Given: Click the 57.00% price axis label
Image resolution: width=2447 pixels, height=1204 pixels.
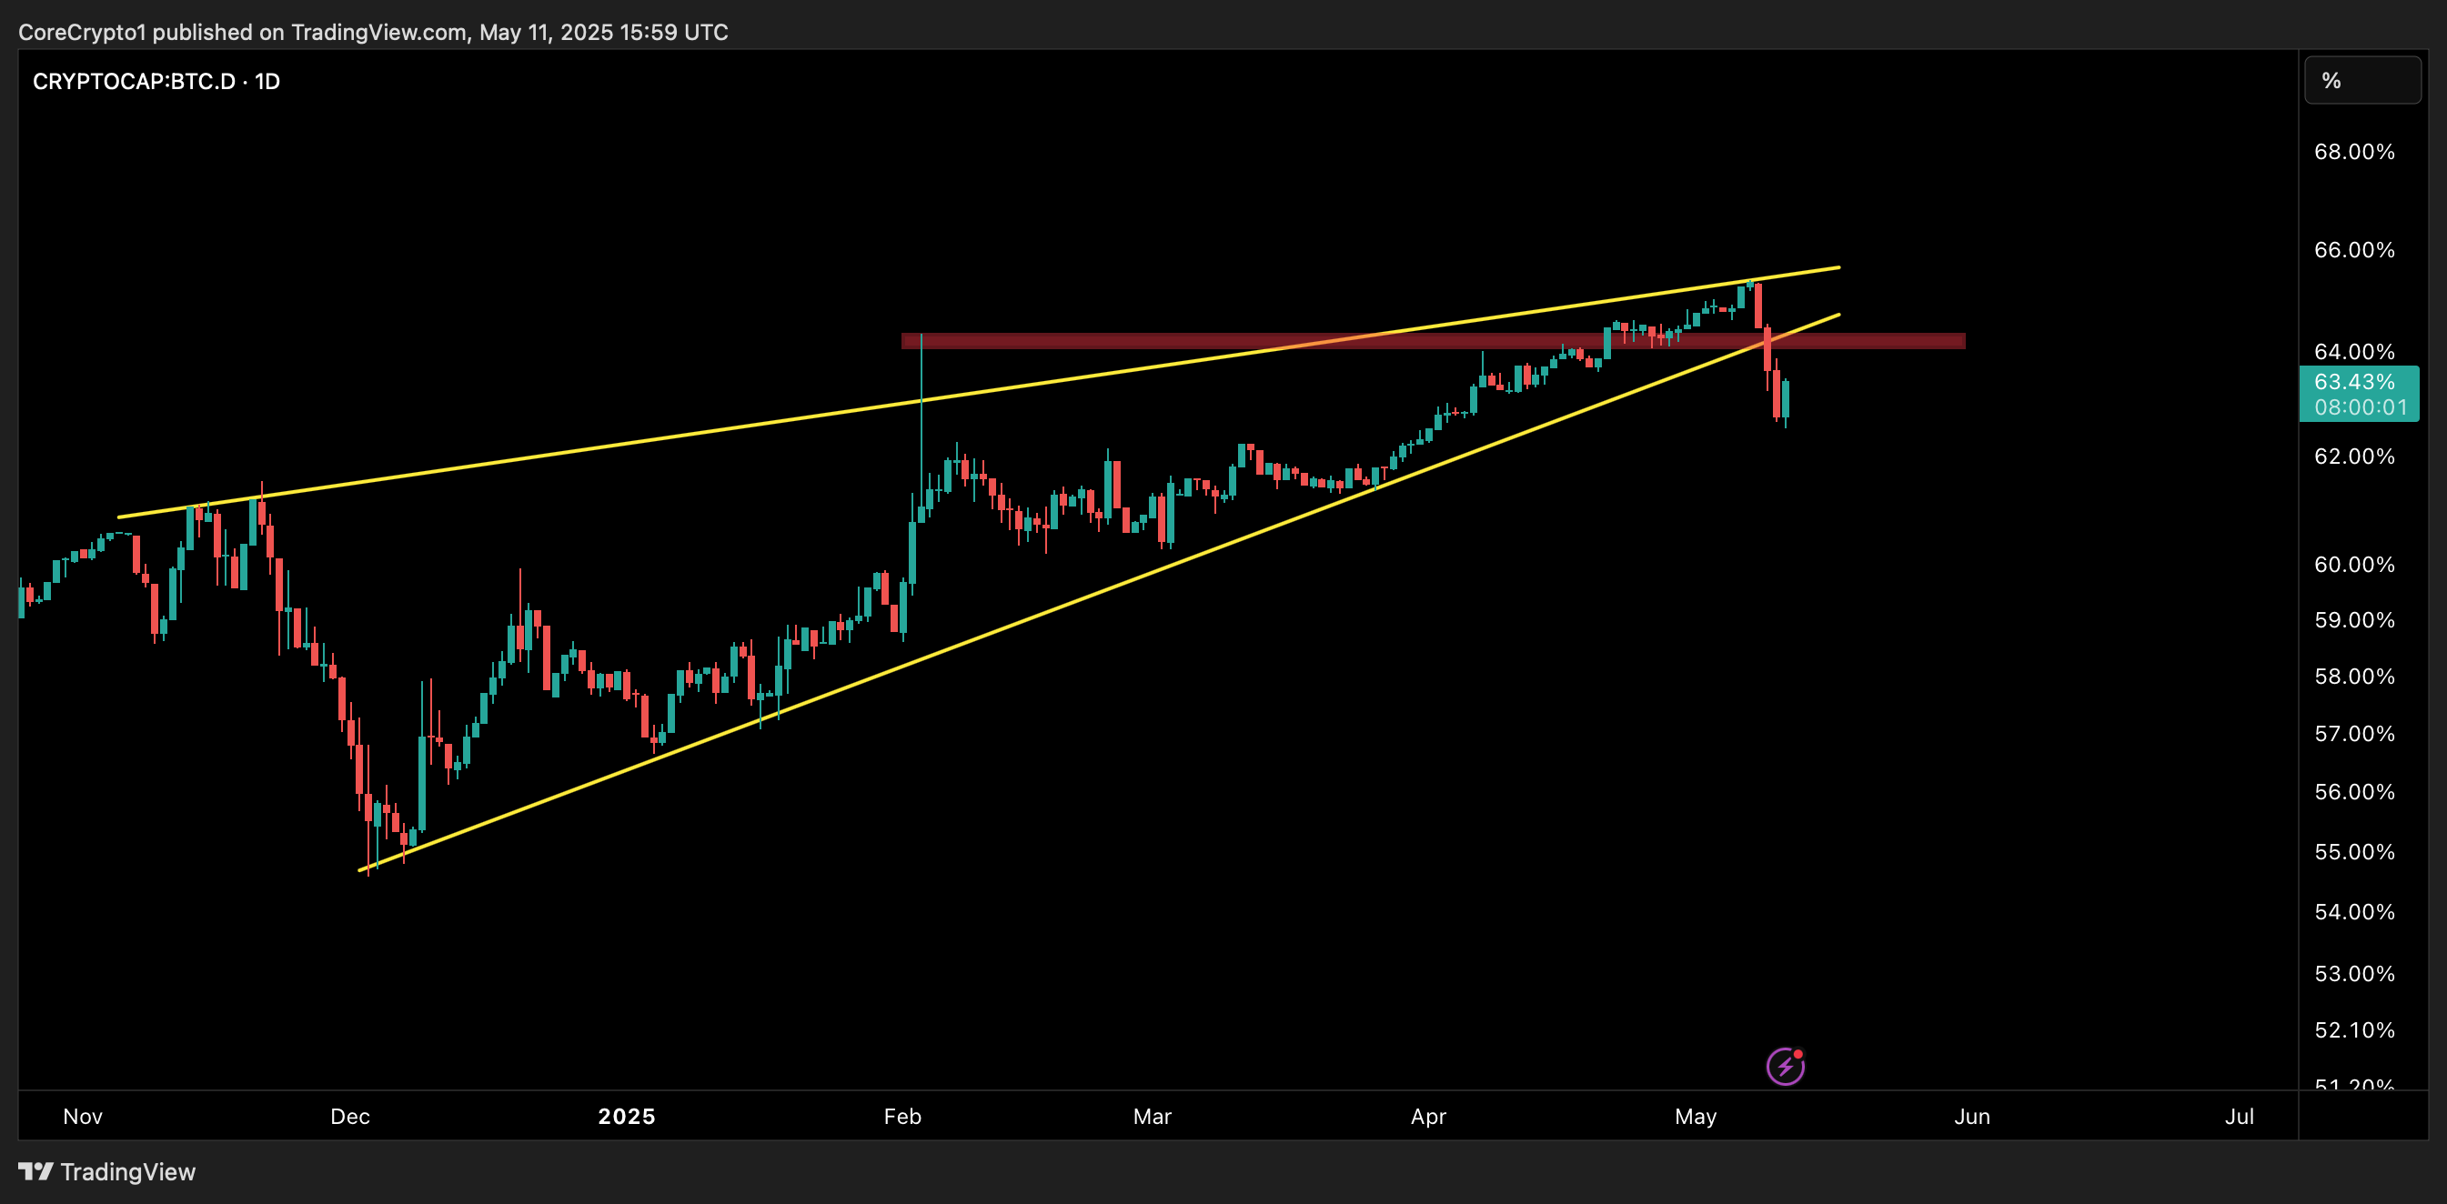Looking at the screenshot, I should coord(2354,733).
